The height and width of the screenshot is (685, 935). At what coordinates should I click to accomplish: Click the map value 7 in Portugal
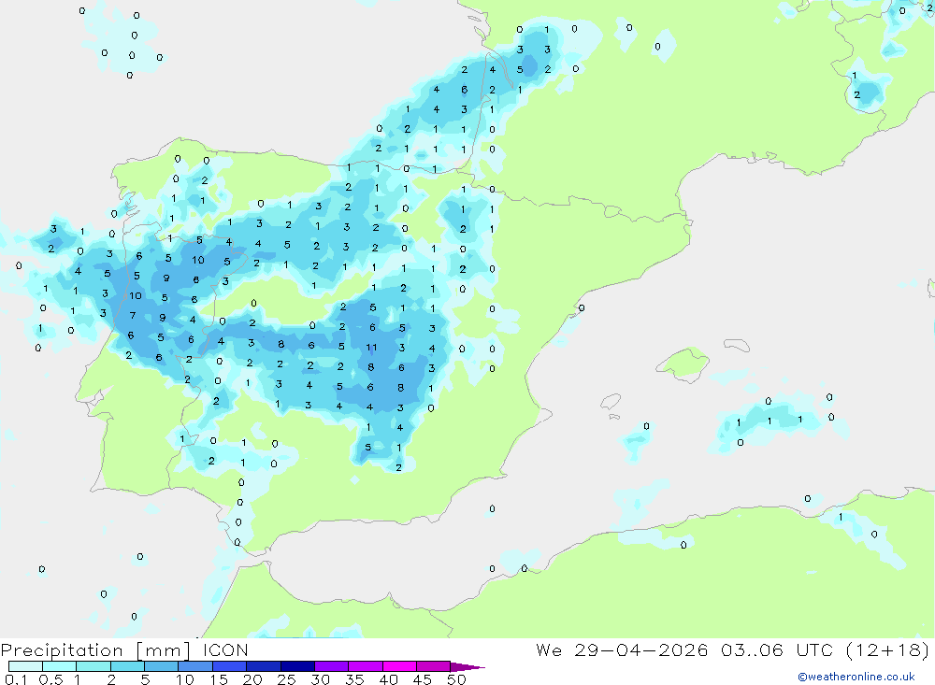point(133,315)
